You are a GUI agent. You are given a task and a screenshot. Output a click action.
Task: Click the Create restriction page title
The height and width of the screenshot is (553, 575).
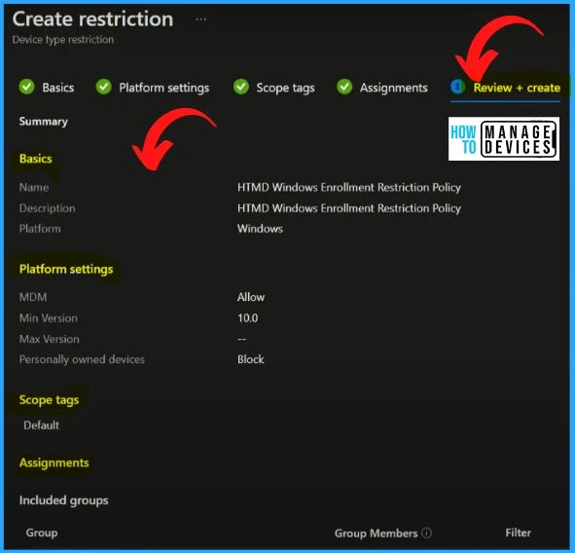click(92, 18)
